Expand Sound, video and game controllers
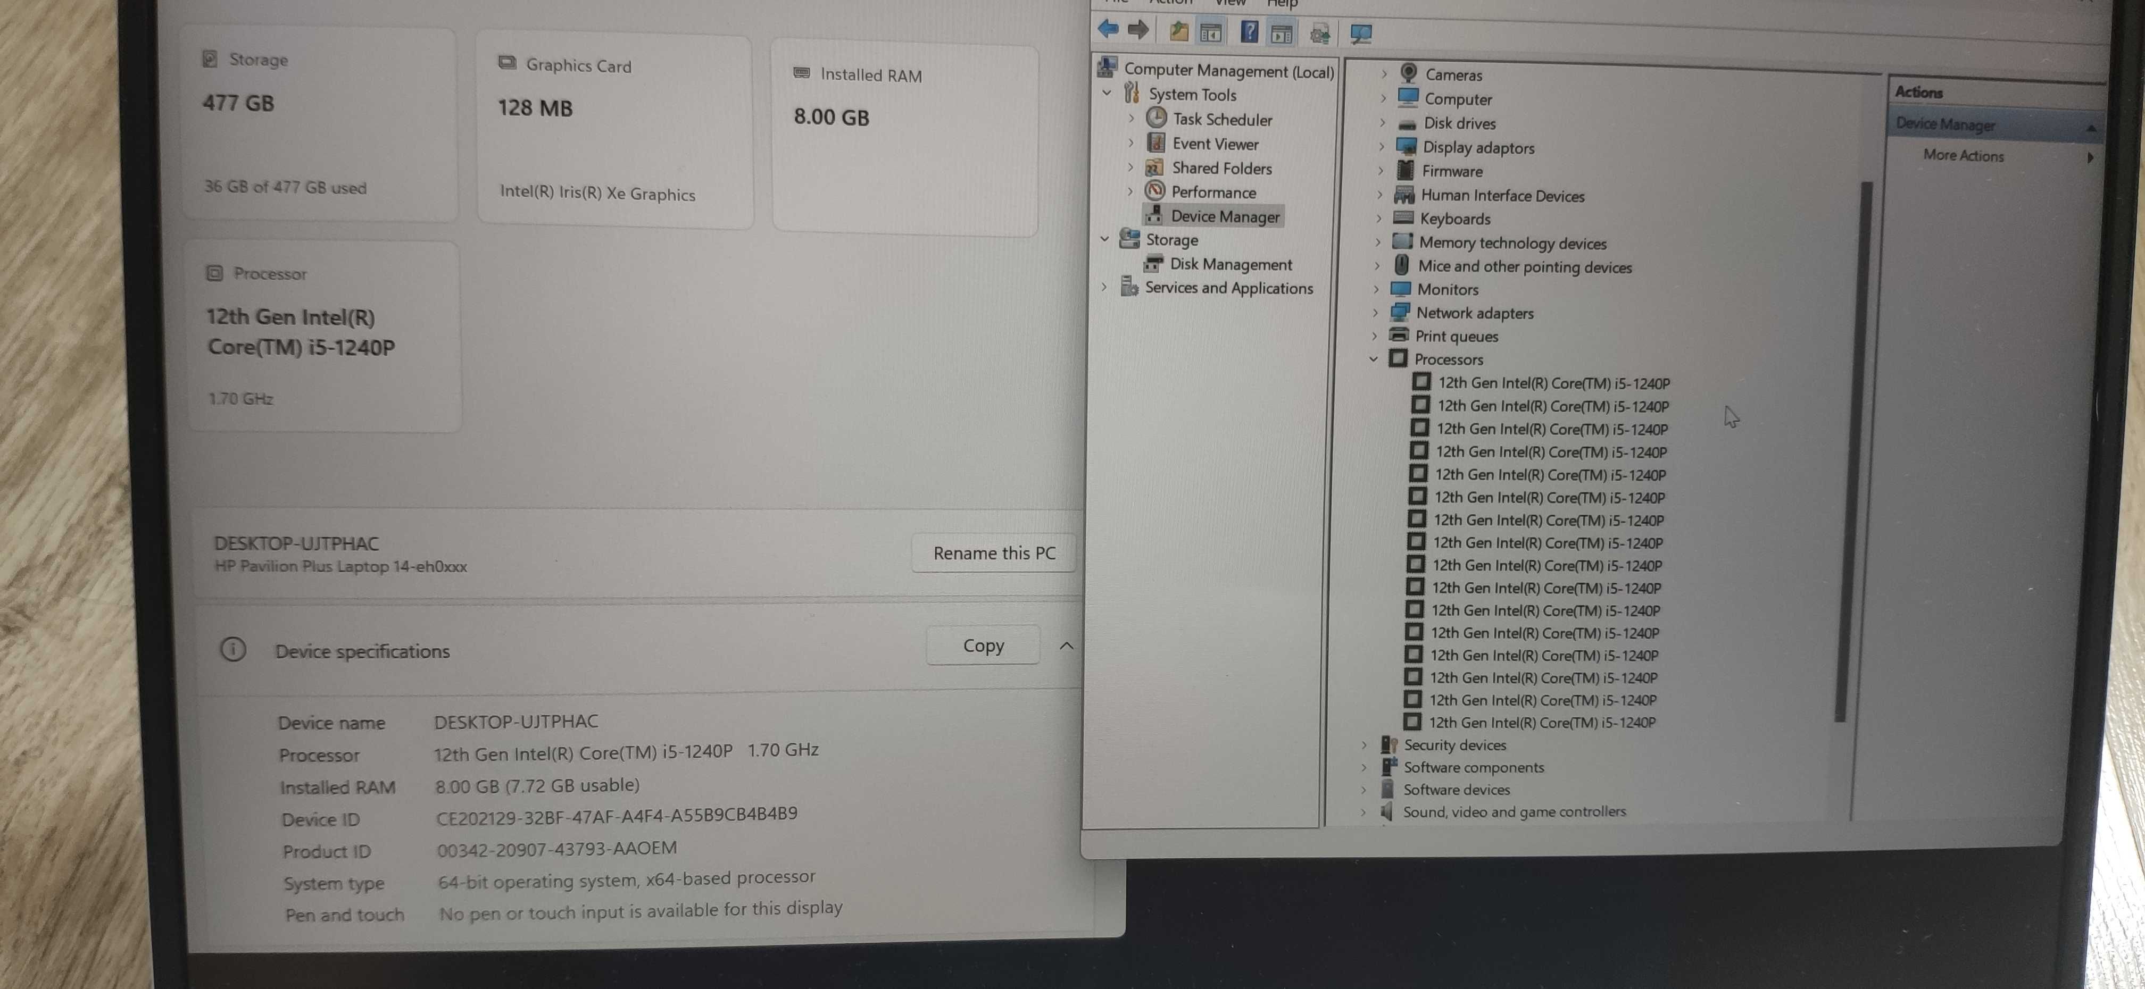2145x989 pixels. pos(1363,811)
